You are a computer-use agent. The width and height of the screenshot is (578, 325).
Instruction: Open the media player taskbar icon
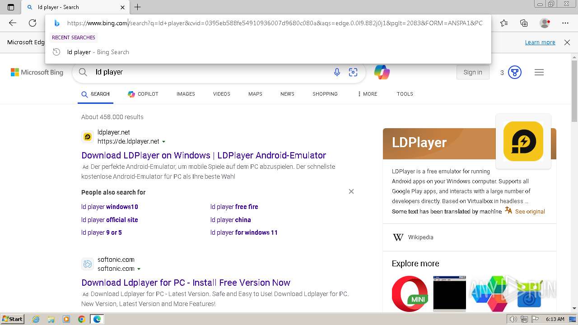pyautogui.click(x=66, y=319)
